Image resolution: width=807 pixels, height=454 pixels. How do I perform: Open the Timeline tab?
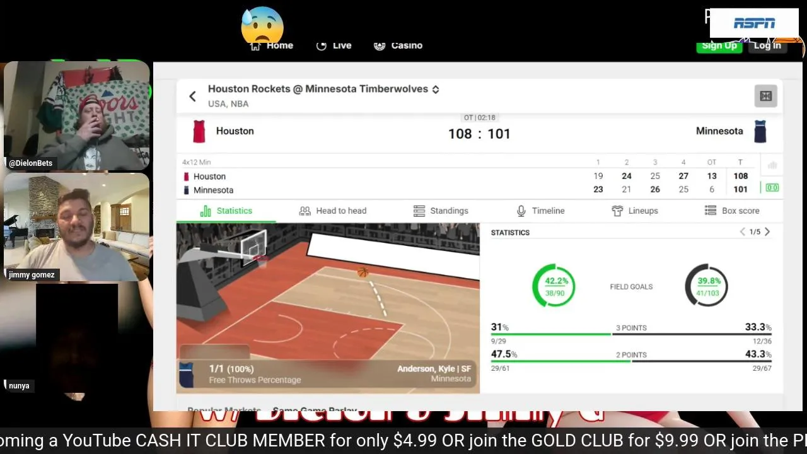click(x=540, y=211)
